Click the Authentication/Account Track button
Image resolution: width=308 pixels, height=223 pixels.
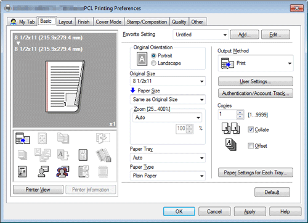pos(256,93)
